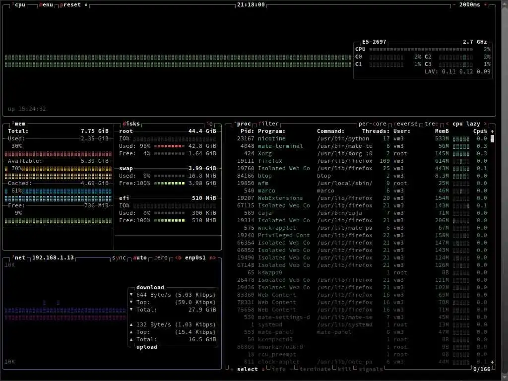This screenshot has width=508, height=381.
Task: Toggle per-core CPU usage in proc box
Action: coord(372,124)
